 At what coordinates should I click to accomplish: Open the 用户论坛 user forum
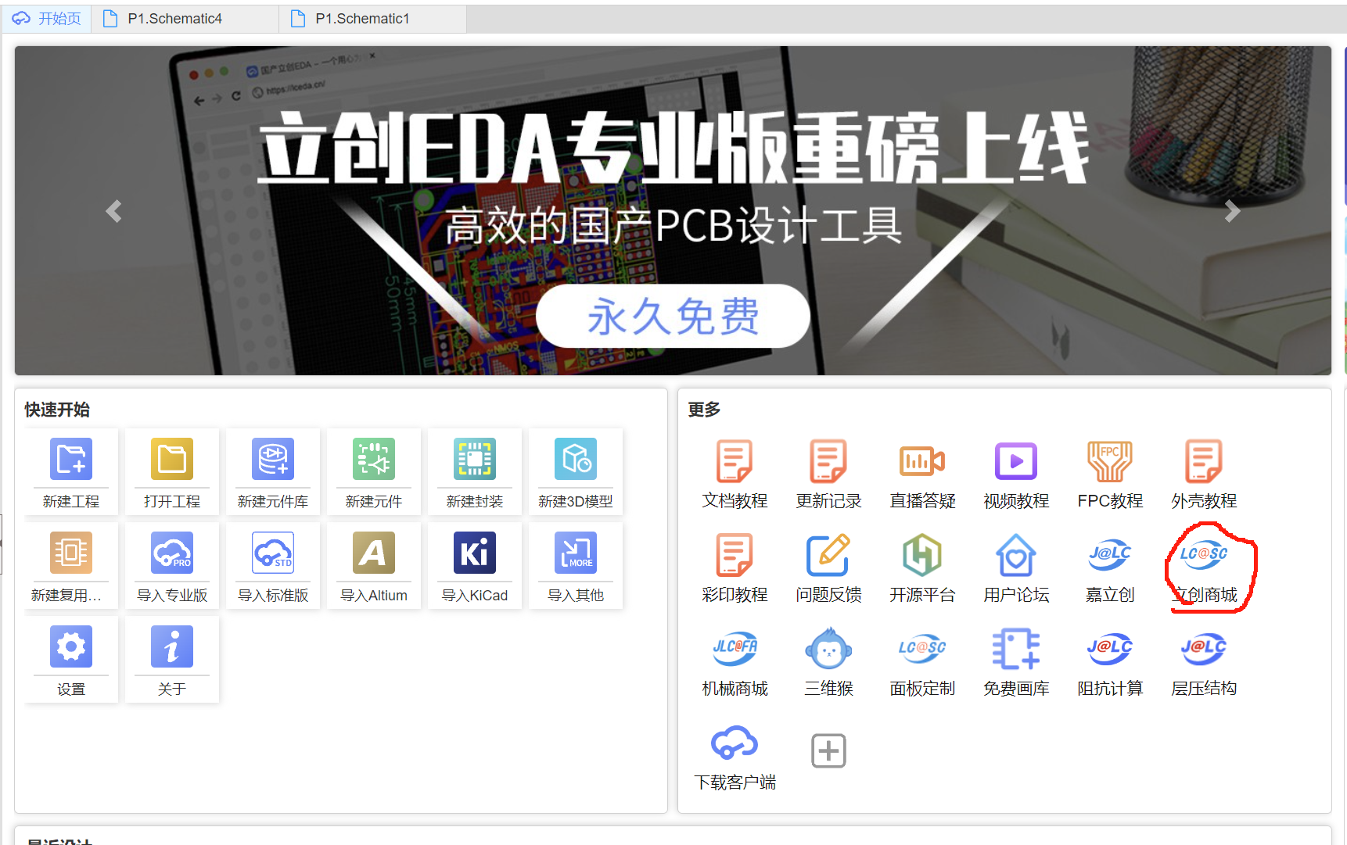click(1016, 555)
